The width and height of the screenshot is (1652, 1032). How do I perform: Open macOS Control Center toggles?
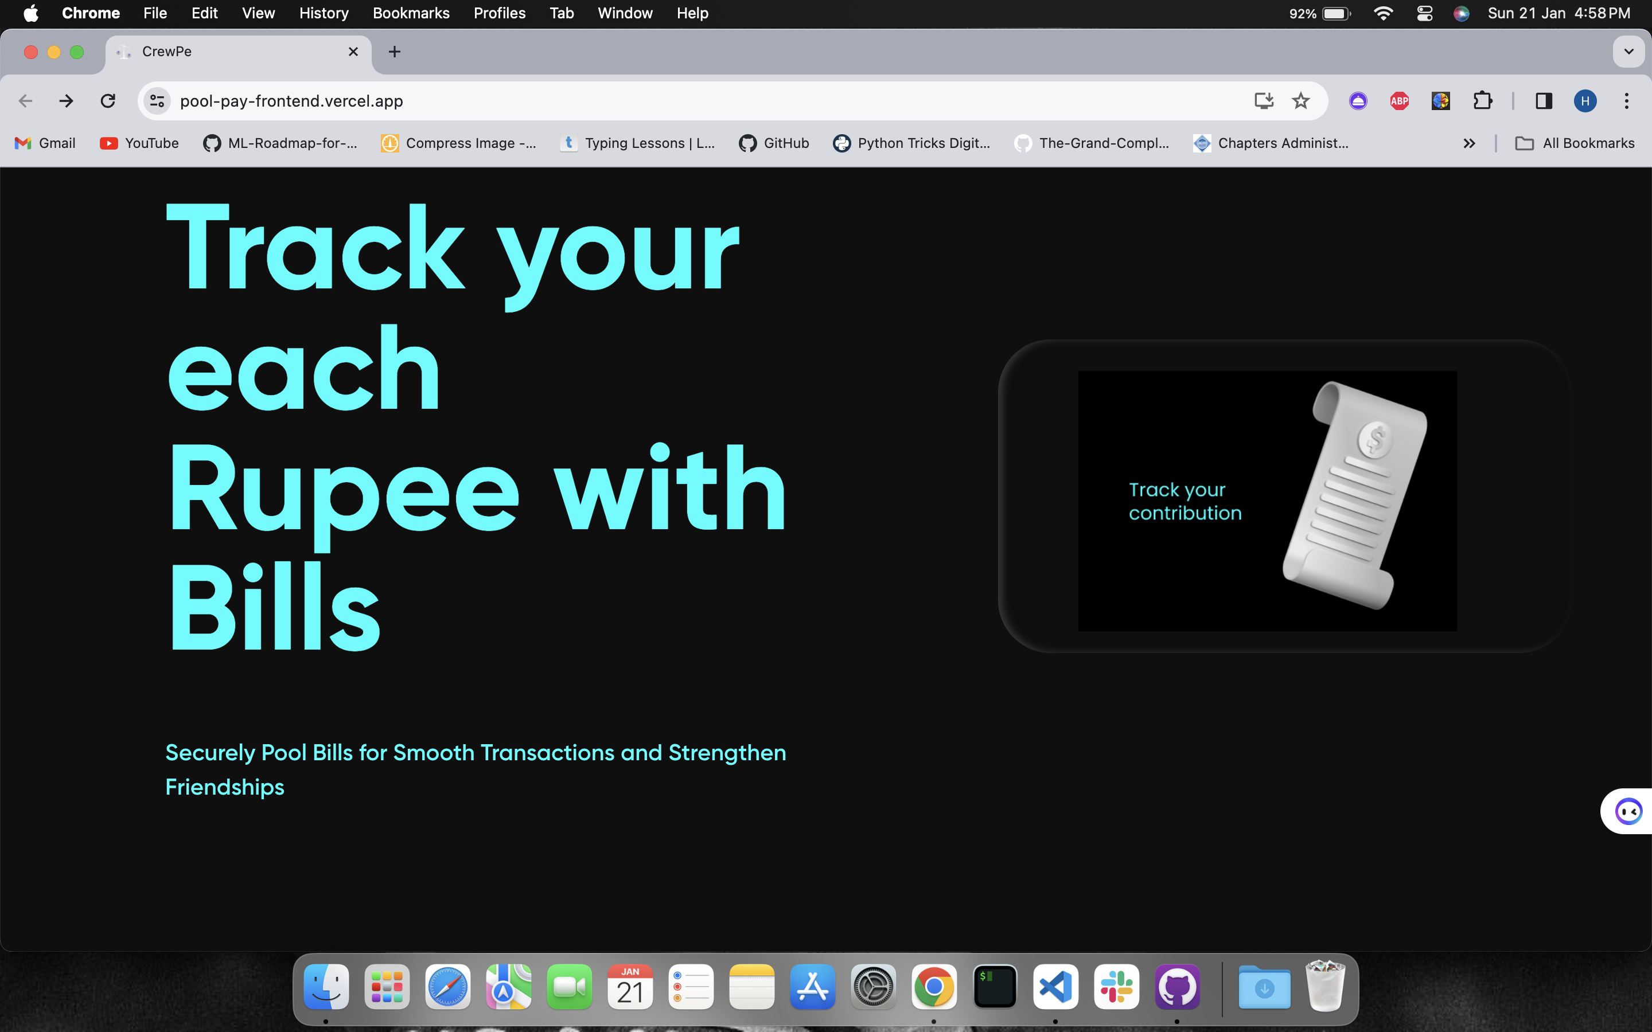pos(1424,13)
